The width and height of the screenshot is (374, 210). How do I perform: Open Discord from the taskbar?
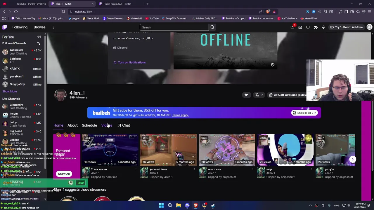pos(187,205)
